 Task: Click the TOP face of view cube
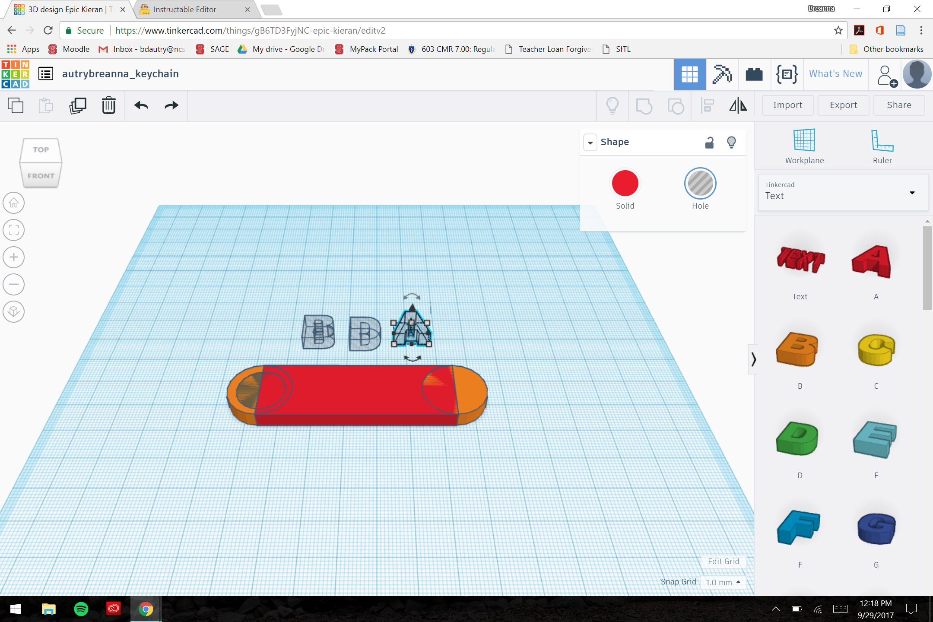(x=41, y=150)
